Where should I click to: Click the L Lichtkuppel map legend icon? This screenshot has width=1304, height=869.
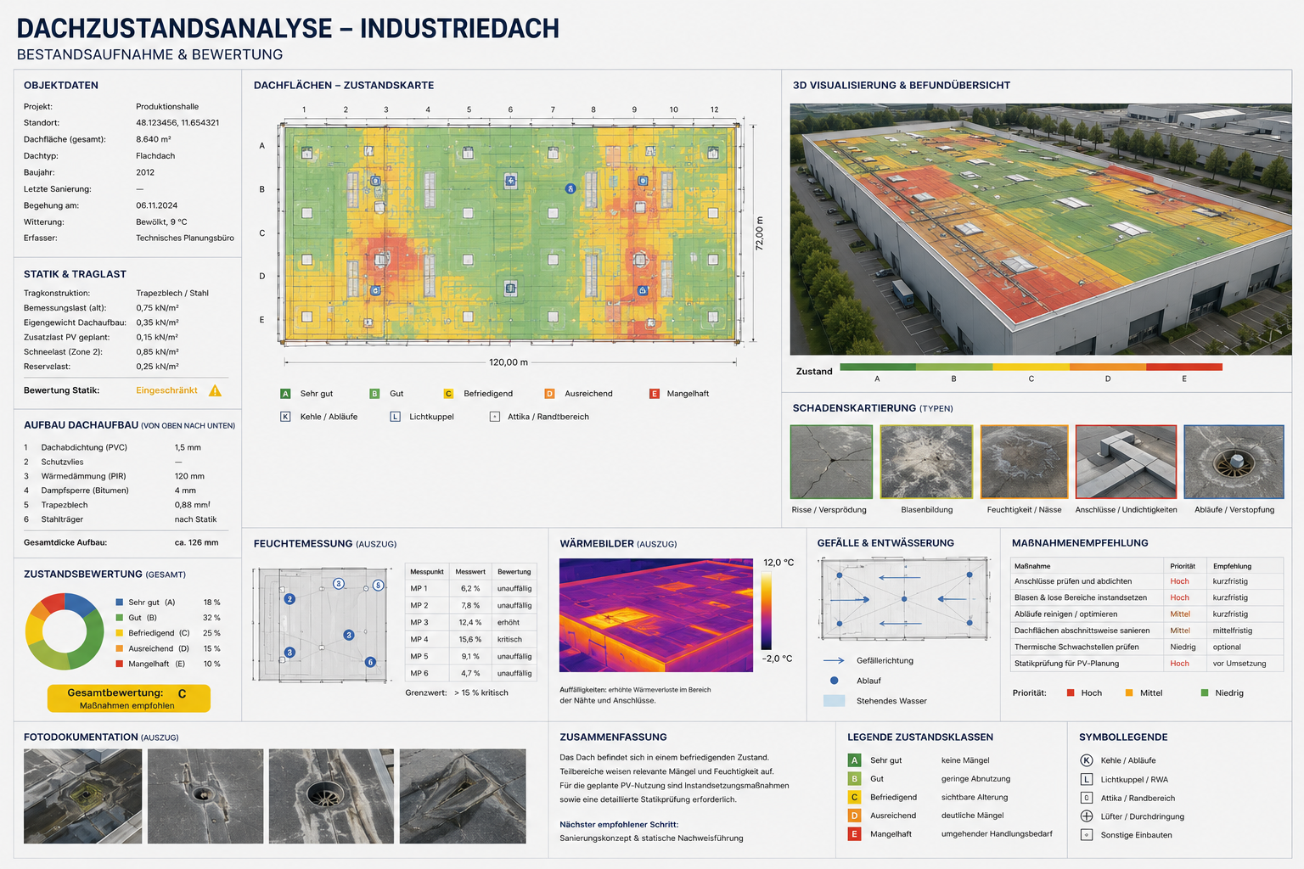(x=395, y=417)
